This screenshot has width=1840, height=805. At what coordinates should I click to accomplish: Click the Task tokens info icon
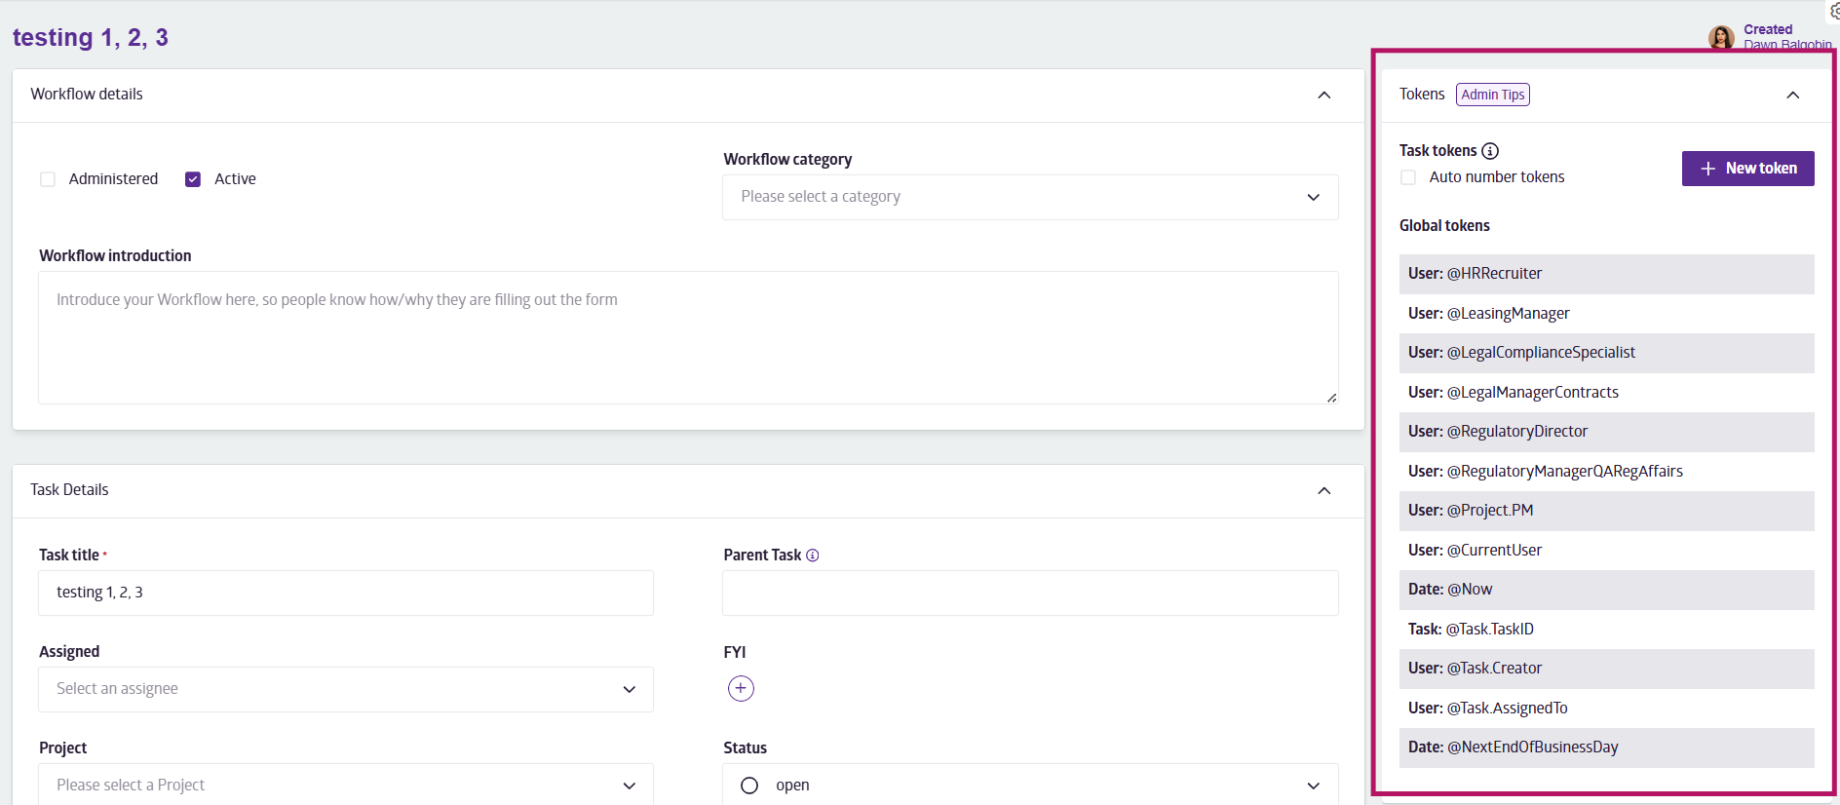click(x=1490, y=151)
